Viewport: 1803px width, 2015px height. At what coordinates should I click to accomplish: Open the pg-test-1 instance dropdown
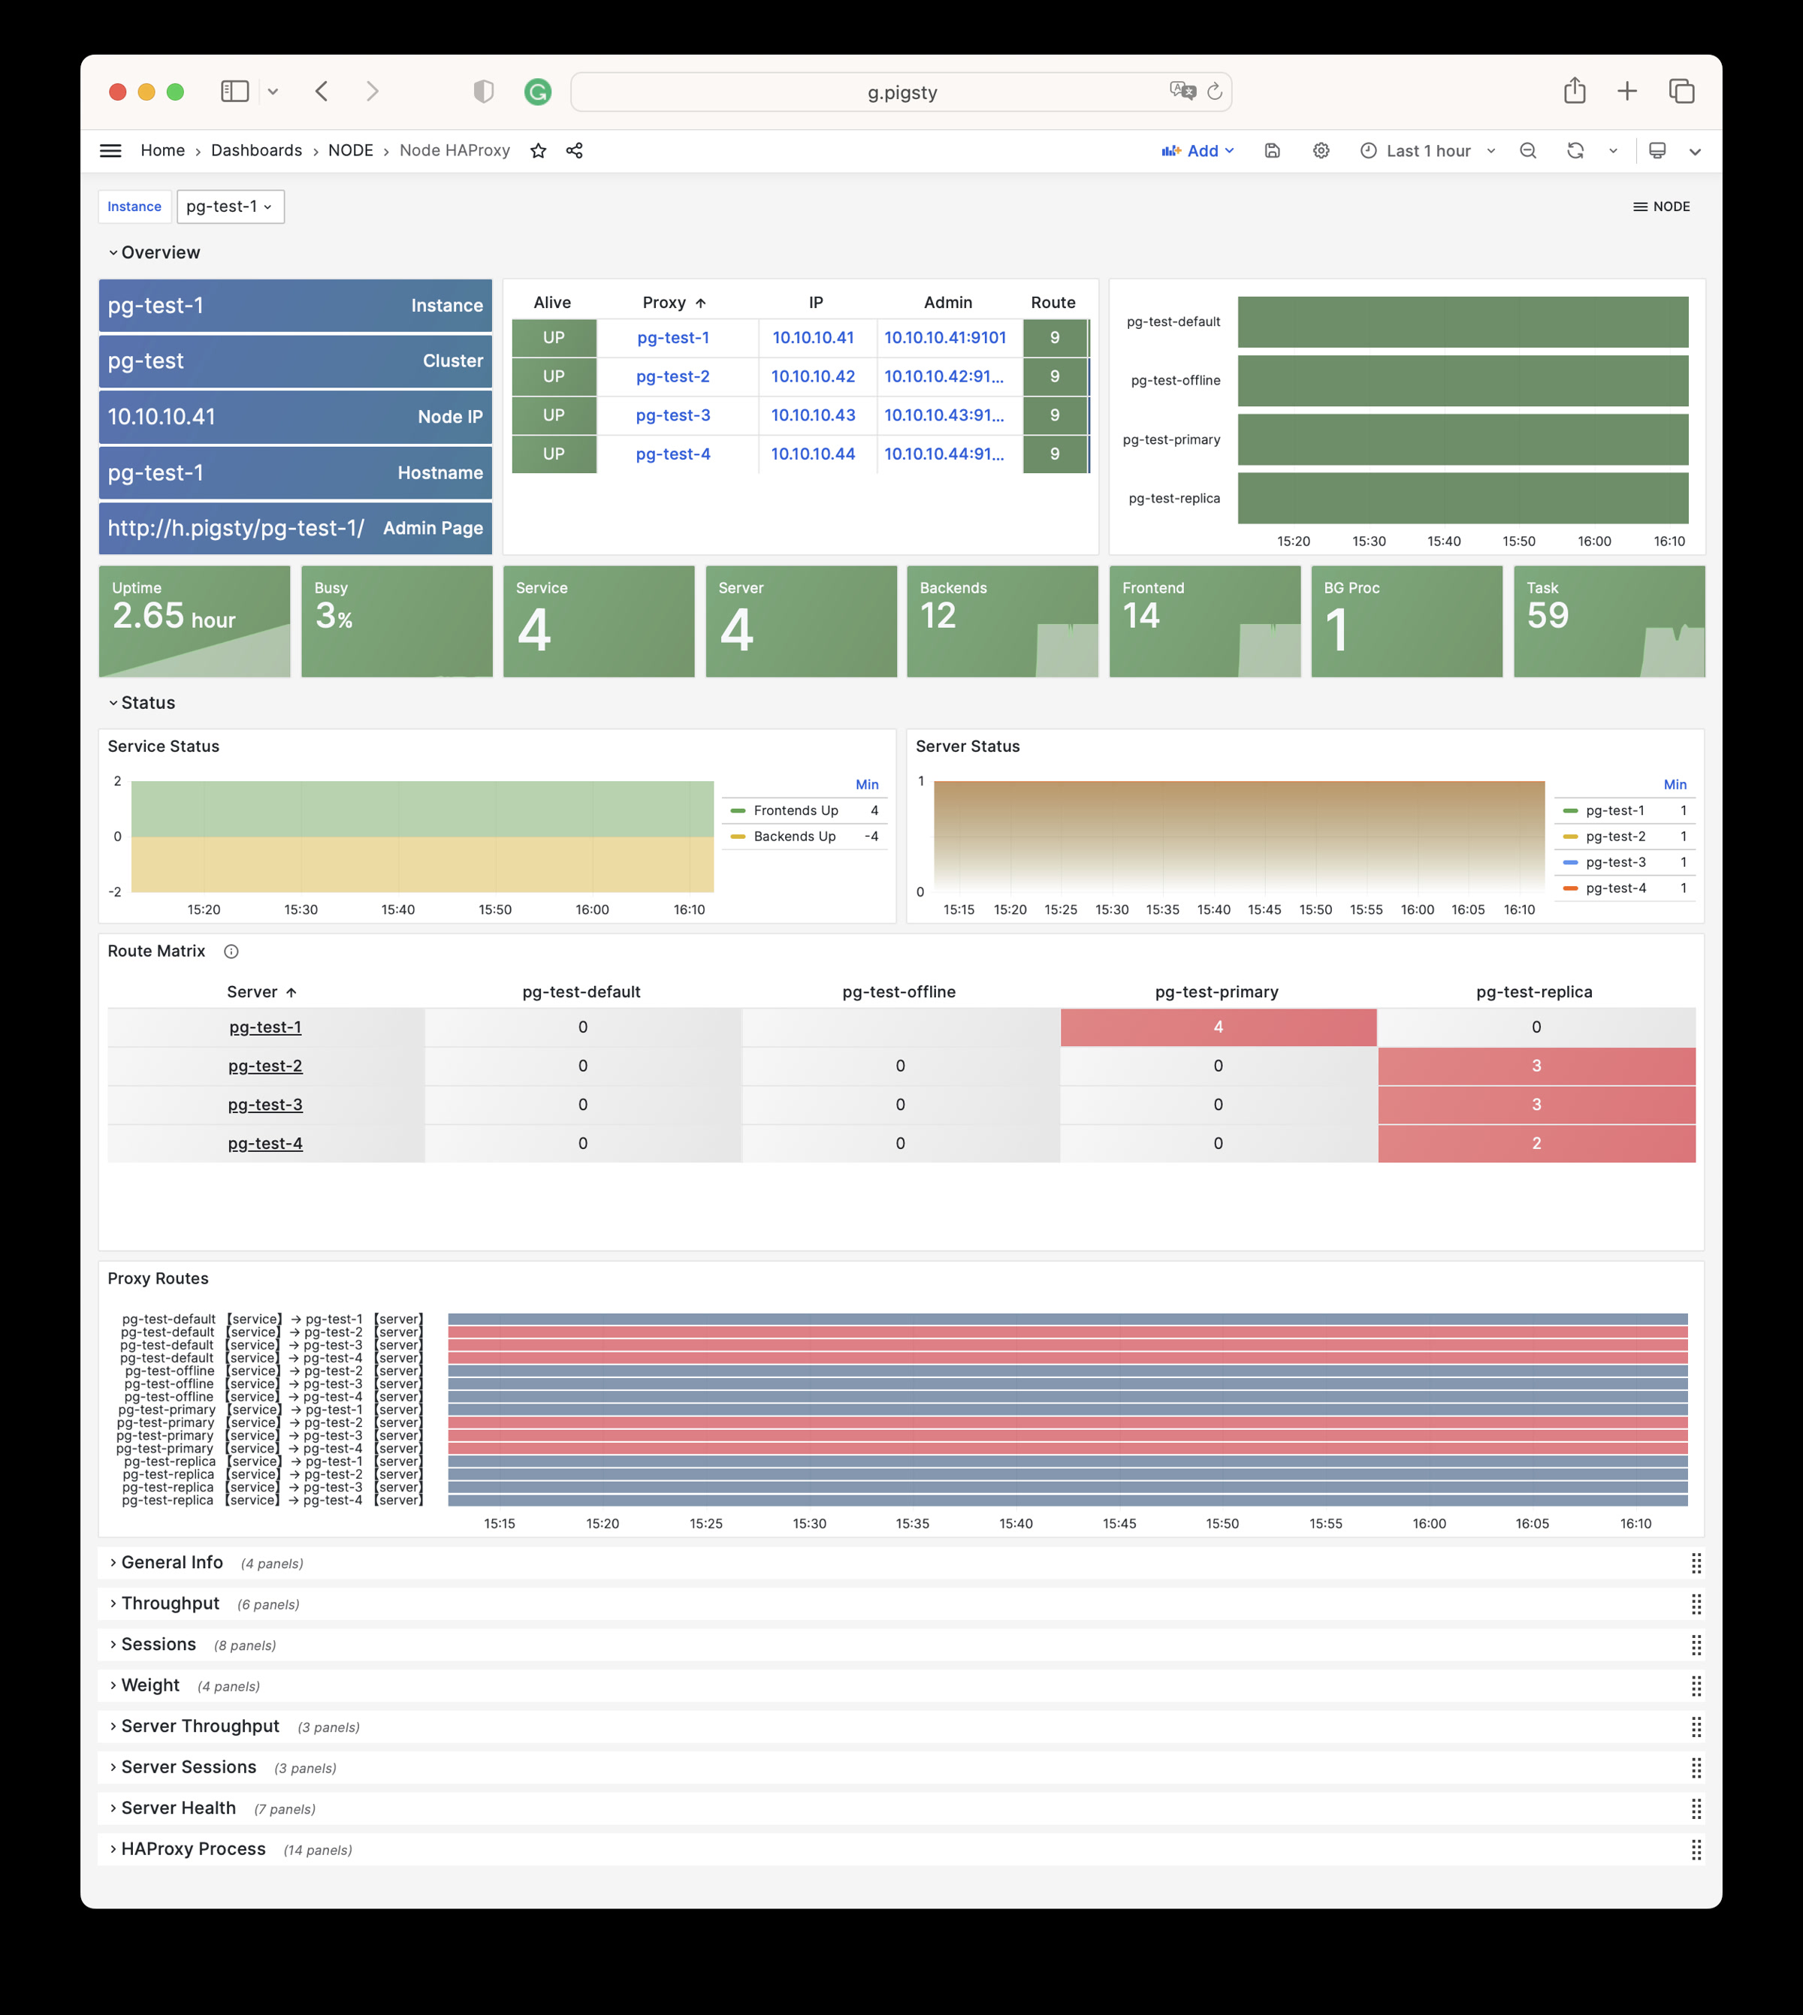[230, 207]
